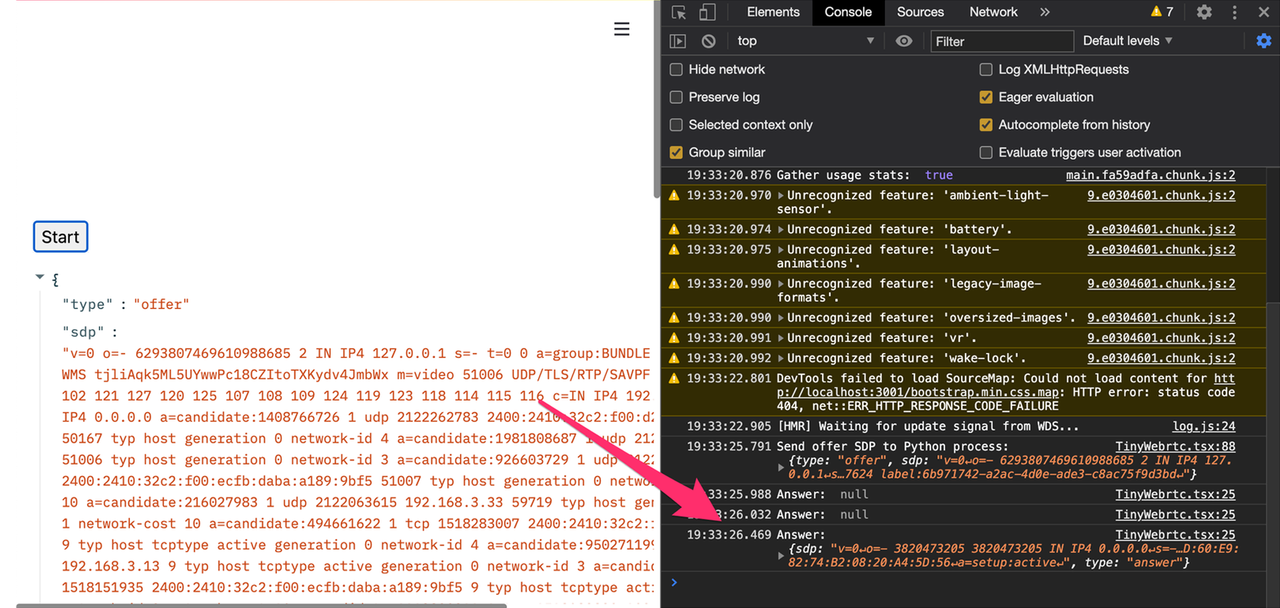1280x608 pixels.
Task: Expand the more DevTools tabs chevron
Action: 1045,12
